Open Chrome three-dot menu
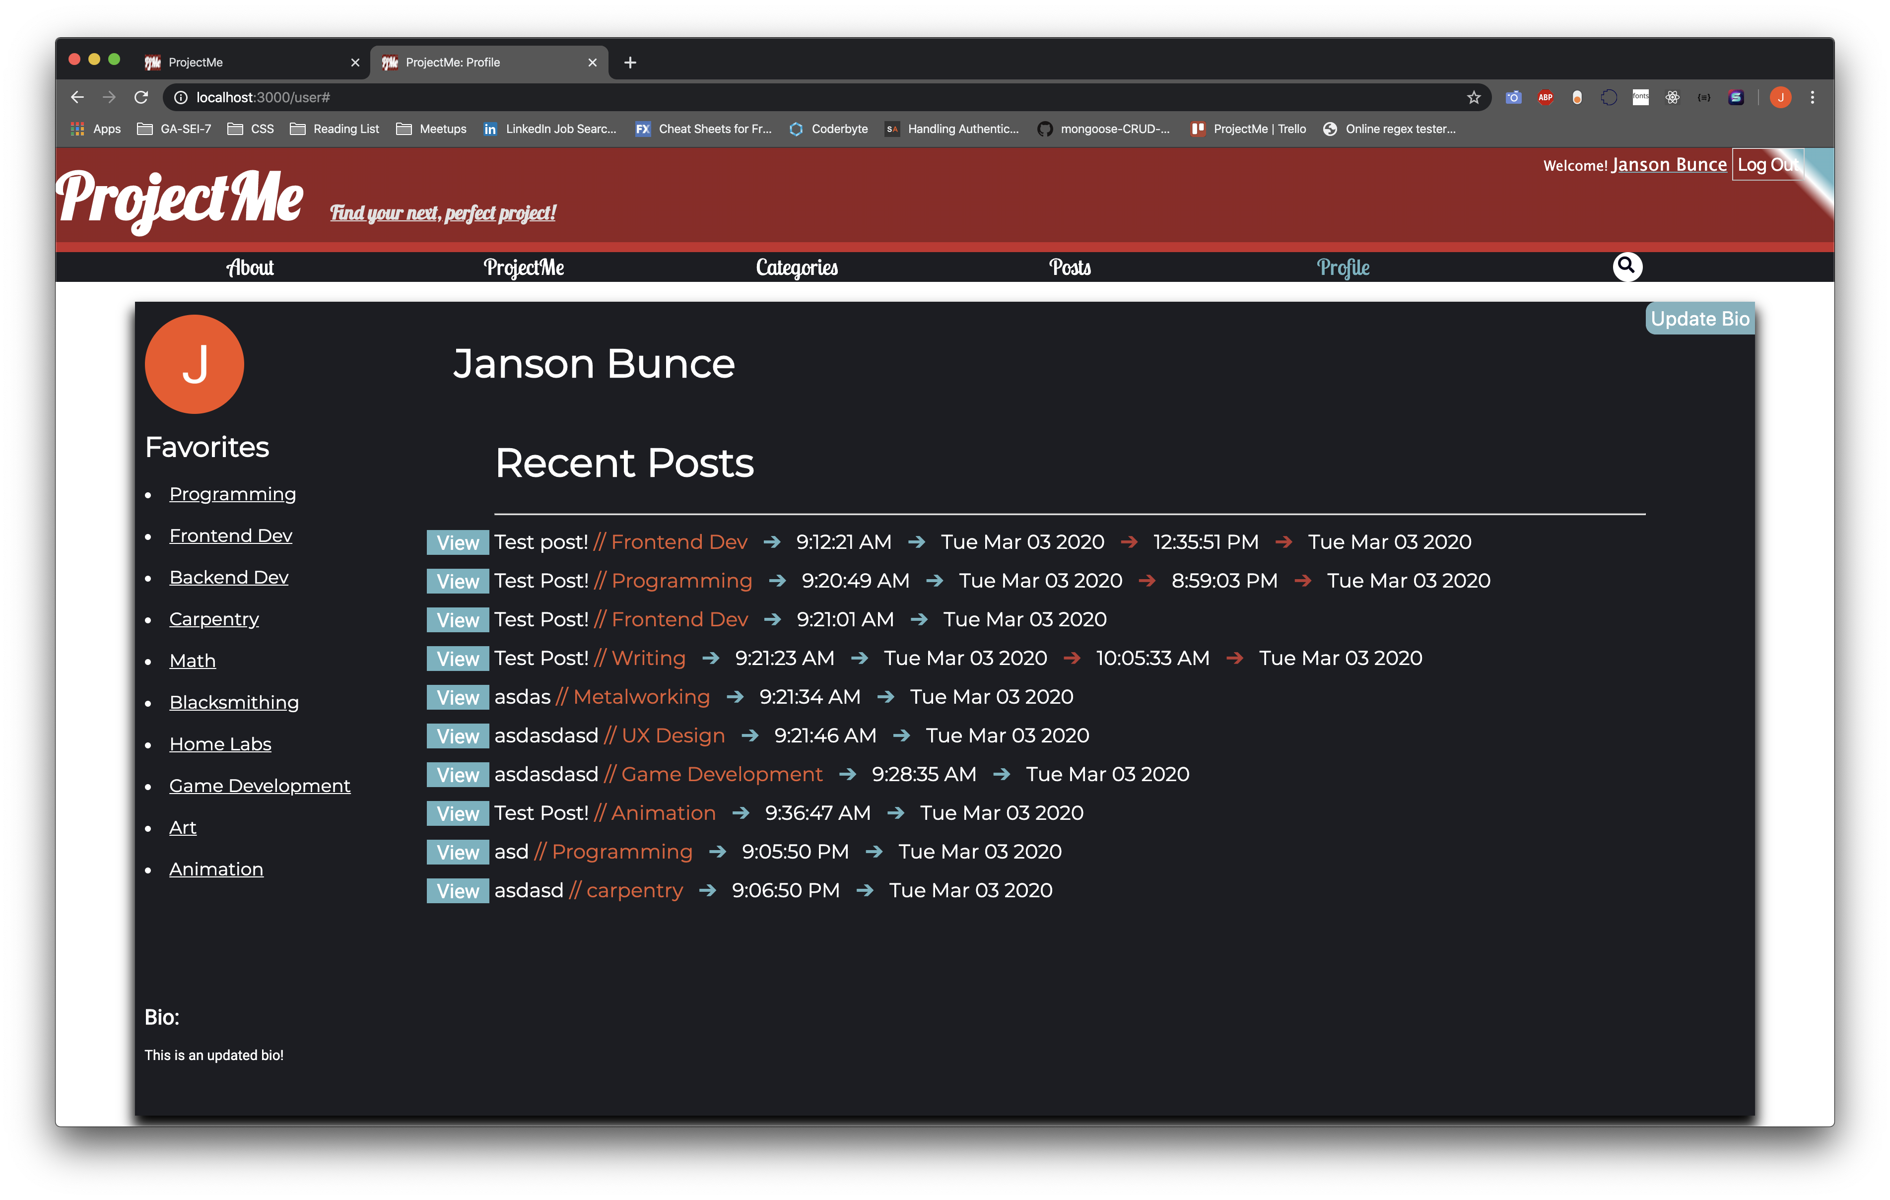This screenshot has height=1200, width=1890. click(x=1812, y=97)
